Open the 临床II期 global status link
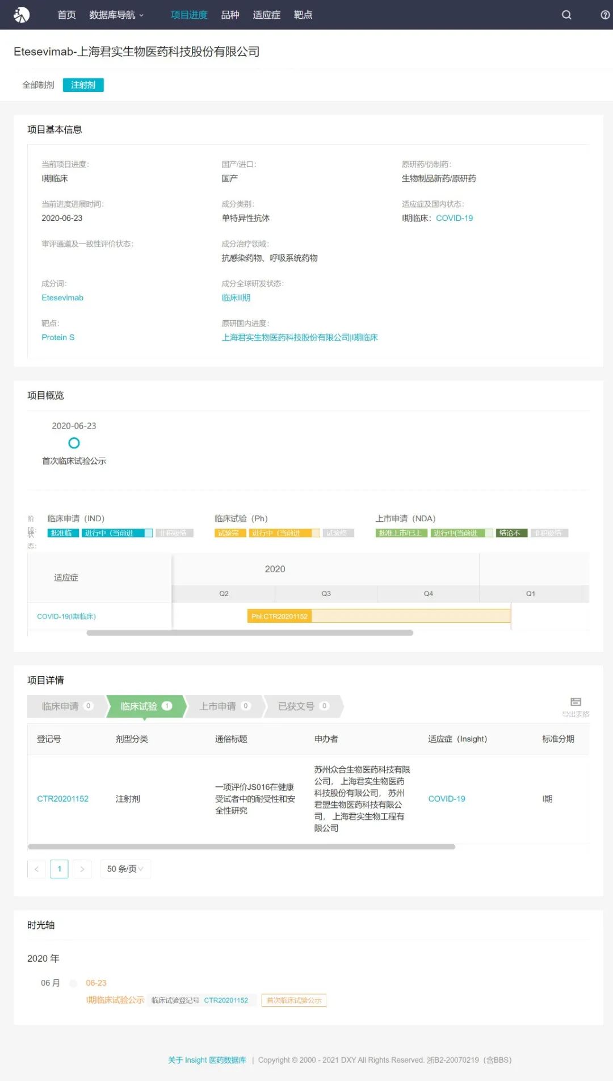Viewport: 613px width, 1081px height. tap(236, 298)
